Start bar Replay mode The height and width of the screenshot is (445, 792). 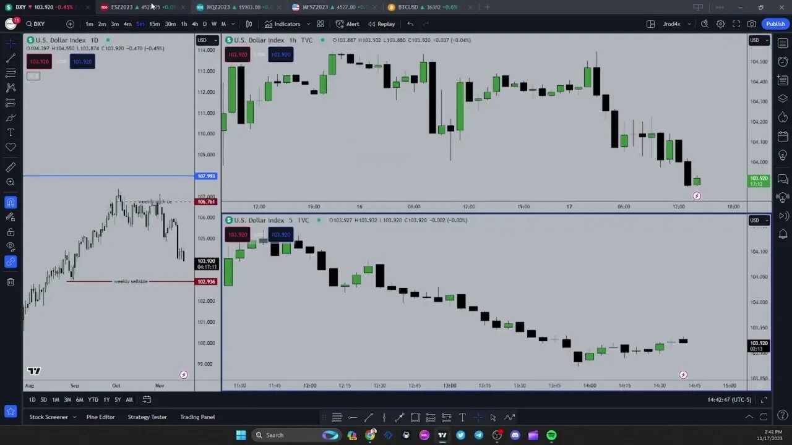381,24
